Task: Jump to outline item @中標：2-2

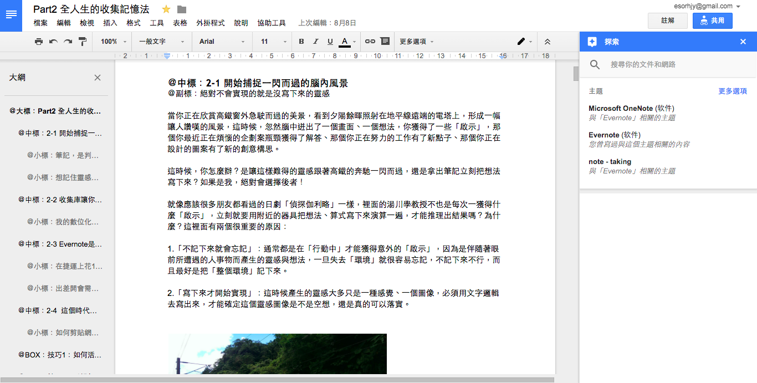Action: (x=60, y=200)
